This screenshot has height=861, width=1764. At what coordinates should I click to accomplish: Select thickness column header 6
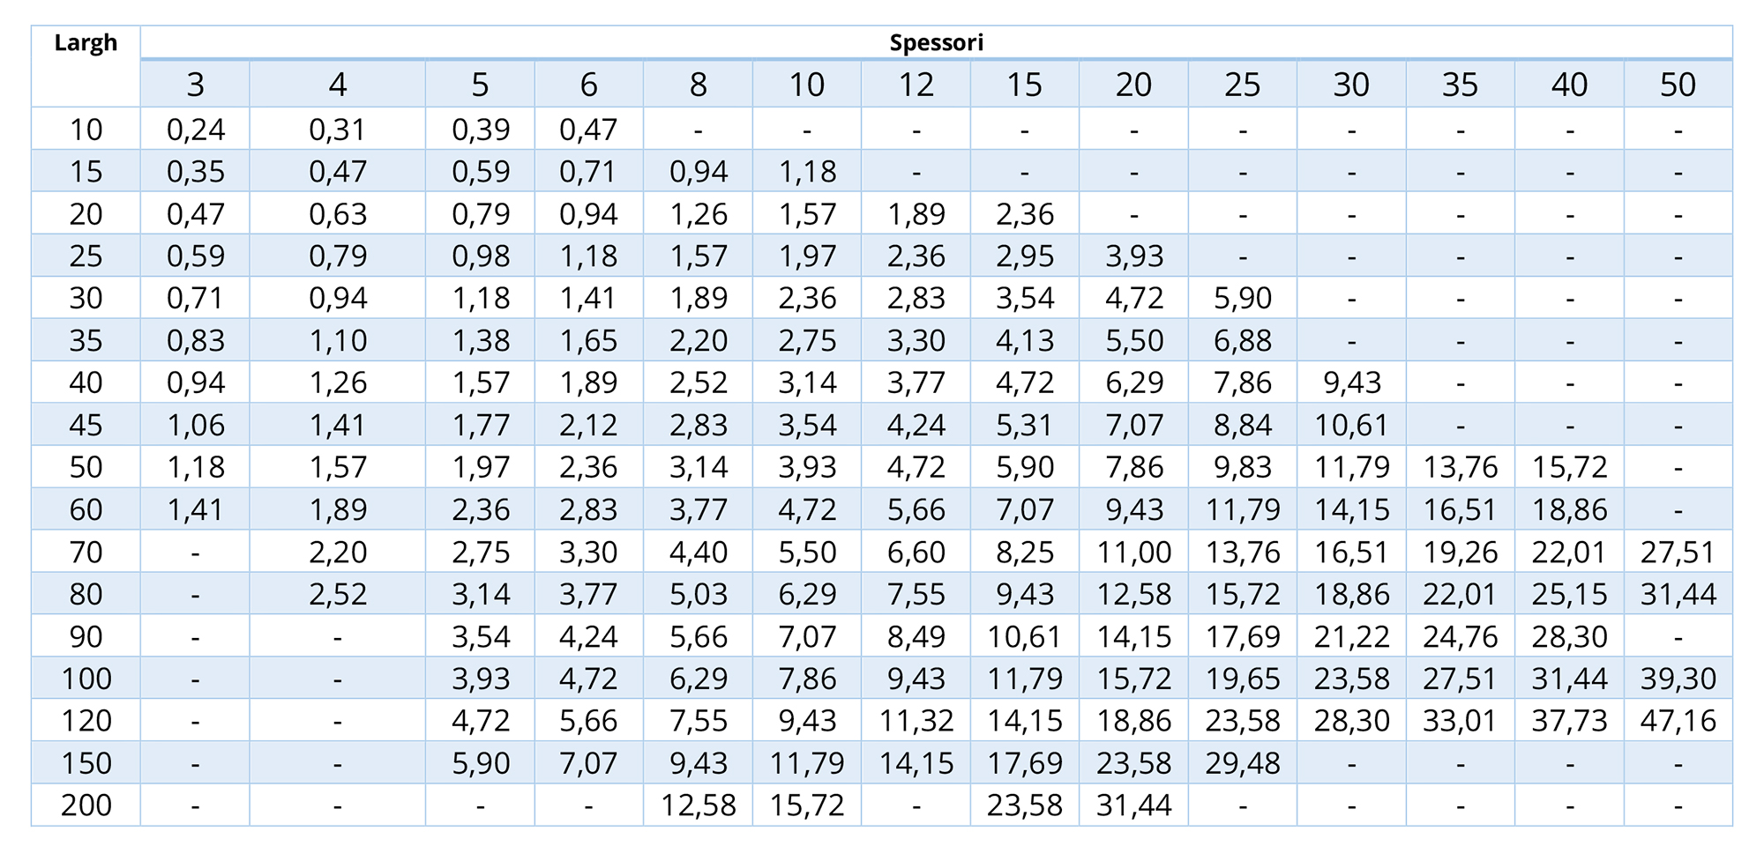click(x=588, y=85)
